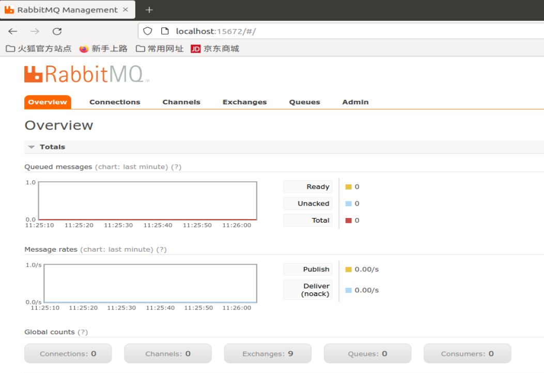Open the Admin tab

pos(355,102)
